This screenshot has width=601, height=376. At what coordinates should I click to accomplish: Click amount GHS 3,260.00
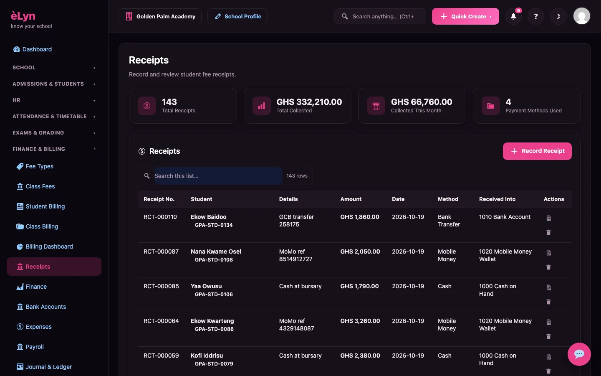360,321
